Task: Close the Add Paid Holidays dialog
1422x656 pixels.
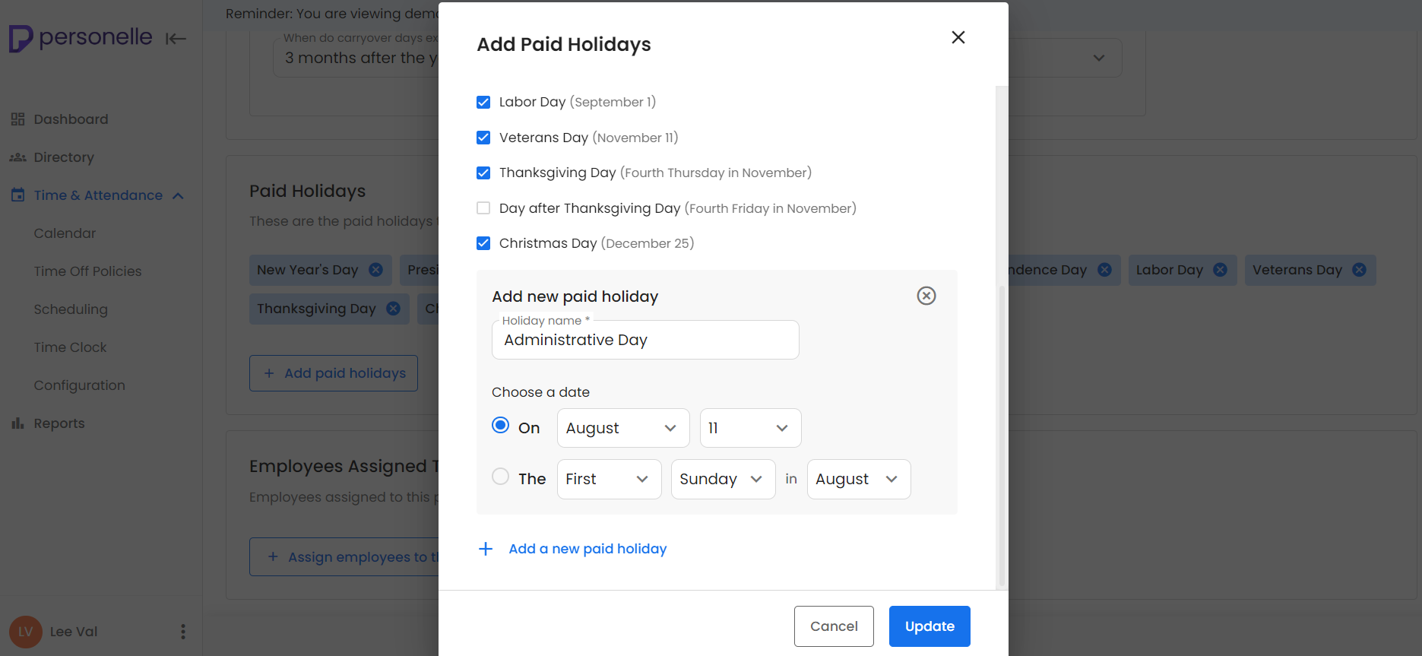Action: click(x=958, y=37)
